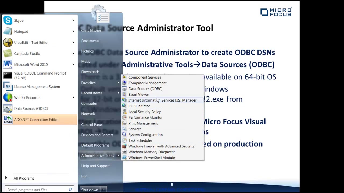This screenshot has height=193, width=344.
Task: Open the Music folder link
Action: pos(86,61)
